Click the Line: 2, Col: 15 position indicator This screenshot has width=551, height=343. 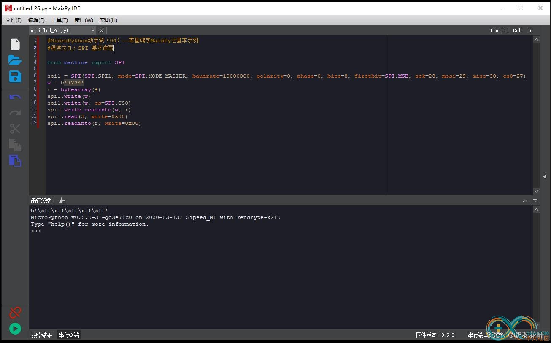510,30
